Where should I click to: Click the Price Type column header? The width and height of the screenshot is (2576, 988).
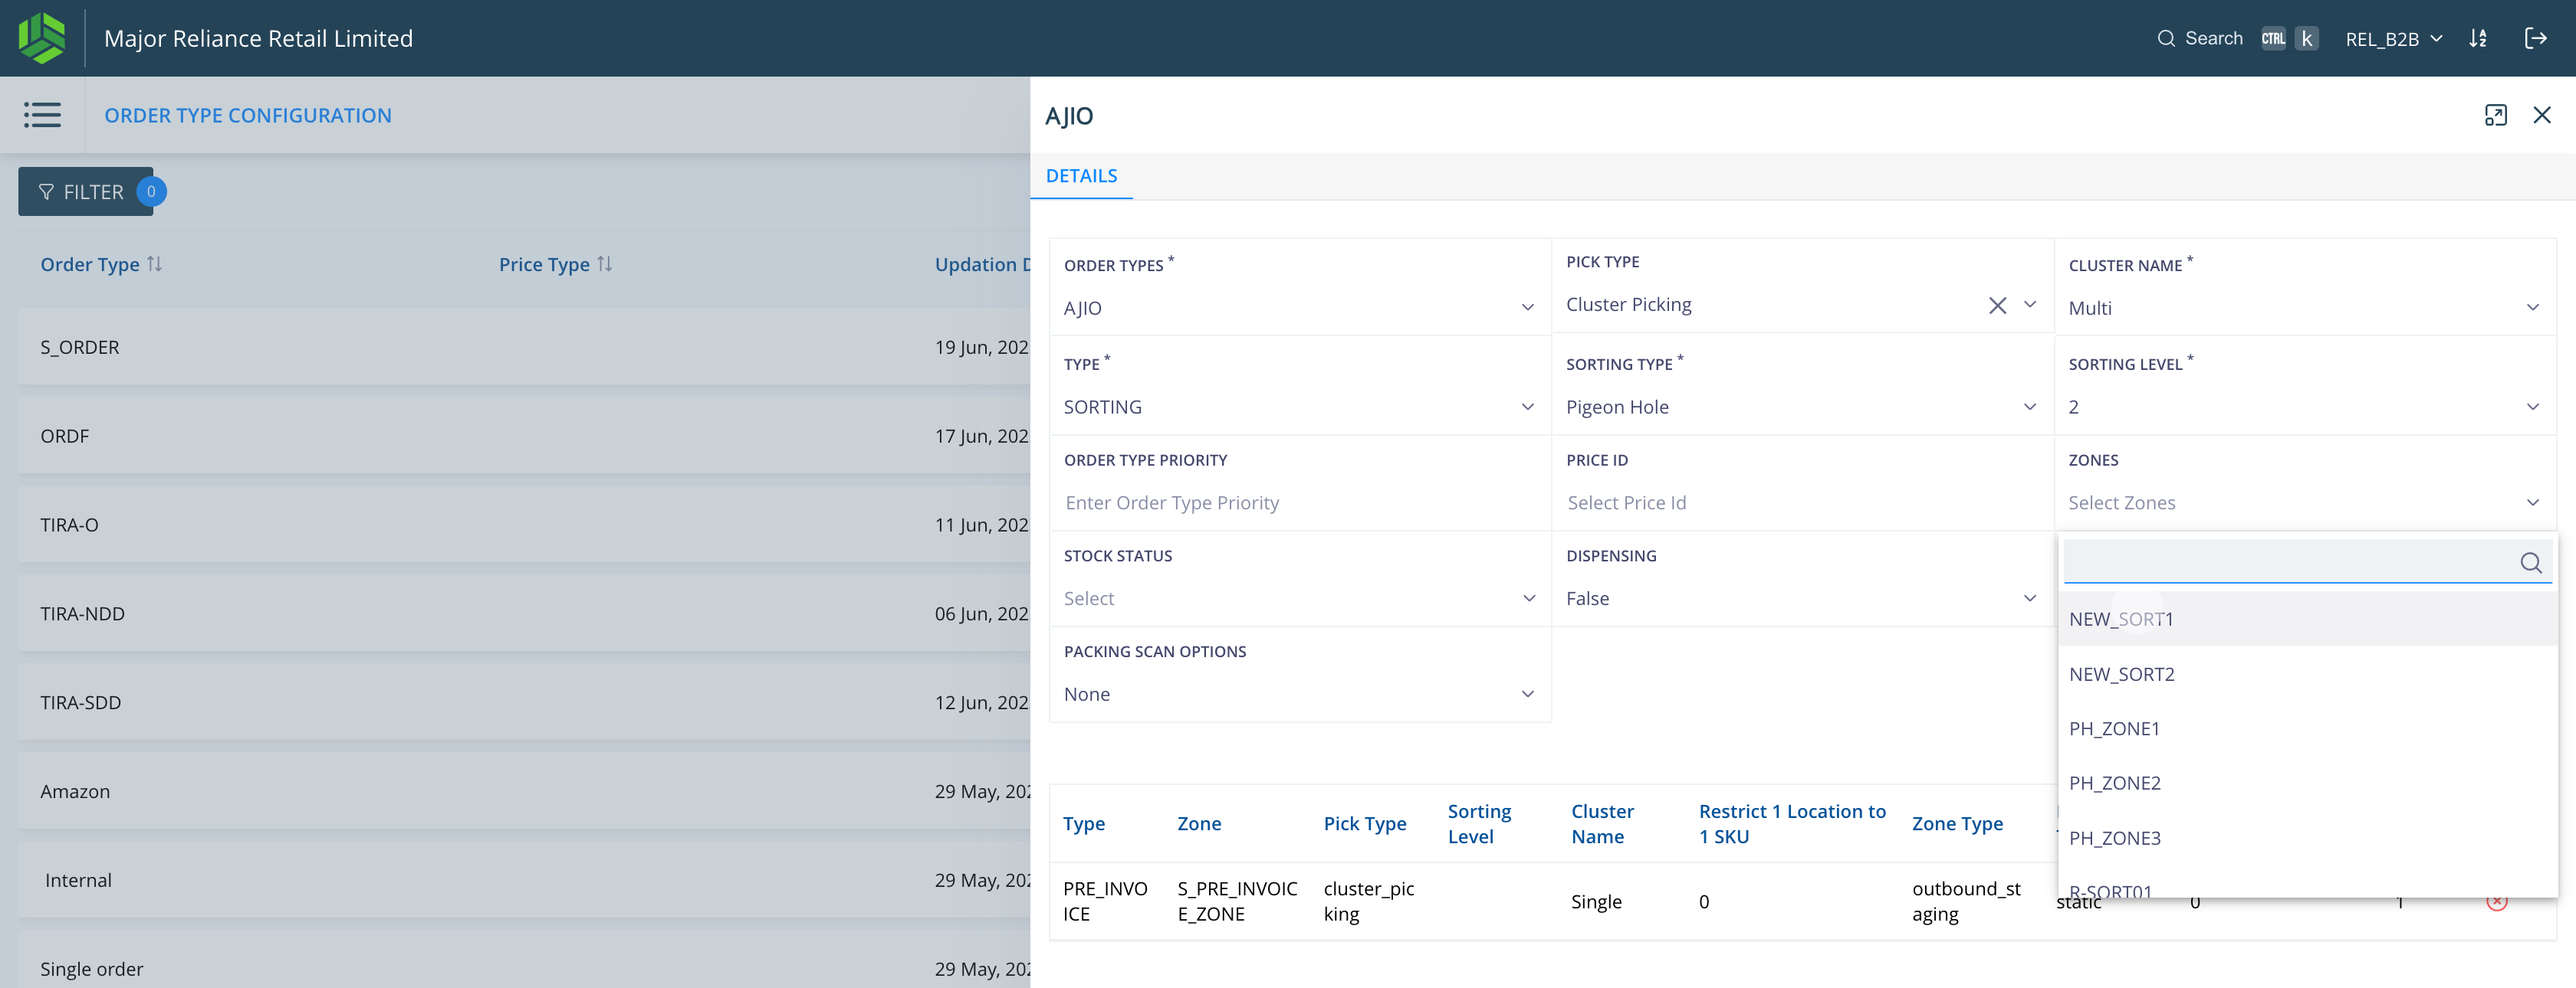(x=544, y=265)
